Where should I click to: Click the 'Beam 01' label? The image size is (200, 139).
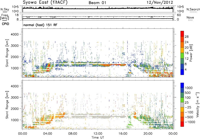97,3
